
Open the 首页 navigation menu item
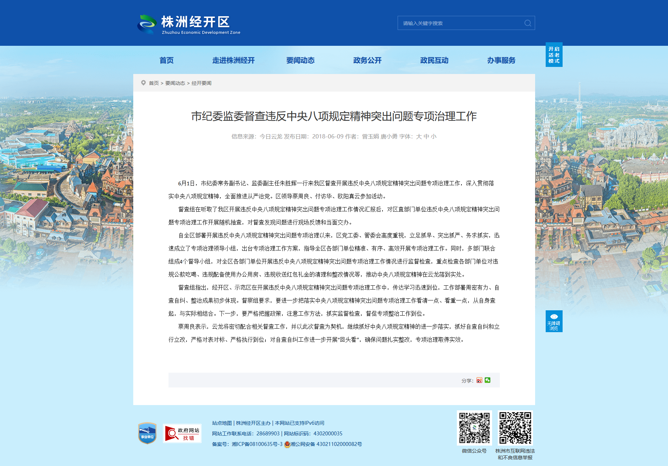pyautogui.click(x=166, y=60)
